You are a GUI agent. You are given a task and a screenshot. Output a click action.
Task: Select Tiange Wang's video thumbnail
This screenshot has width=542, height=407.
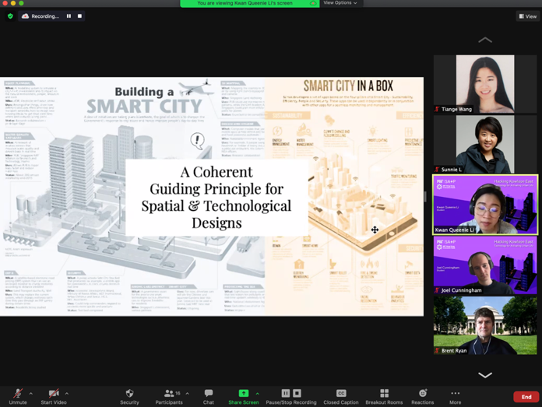tap(484, 85)
